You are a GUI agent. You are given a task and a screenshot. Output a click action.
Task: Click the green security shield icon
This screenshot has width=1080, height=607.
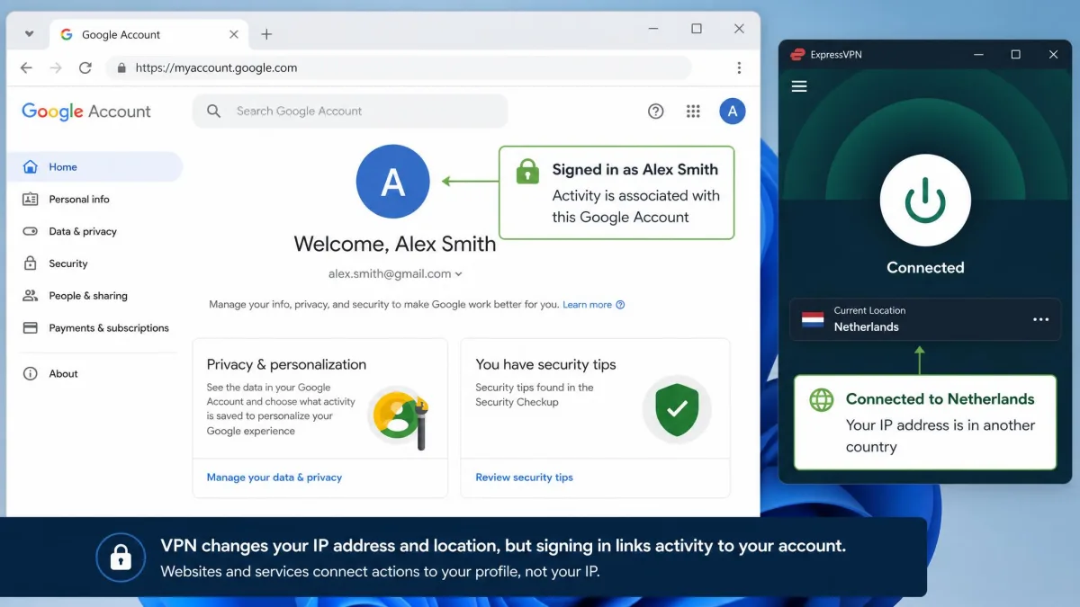[x=677, y=409]
